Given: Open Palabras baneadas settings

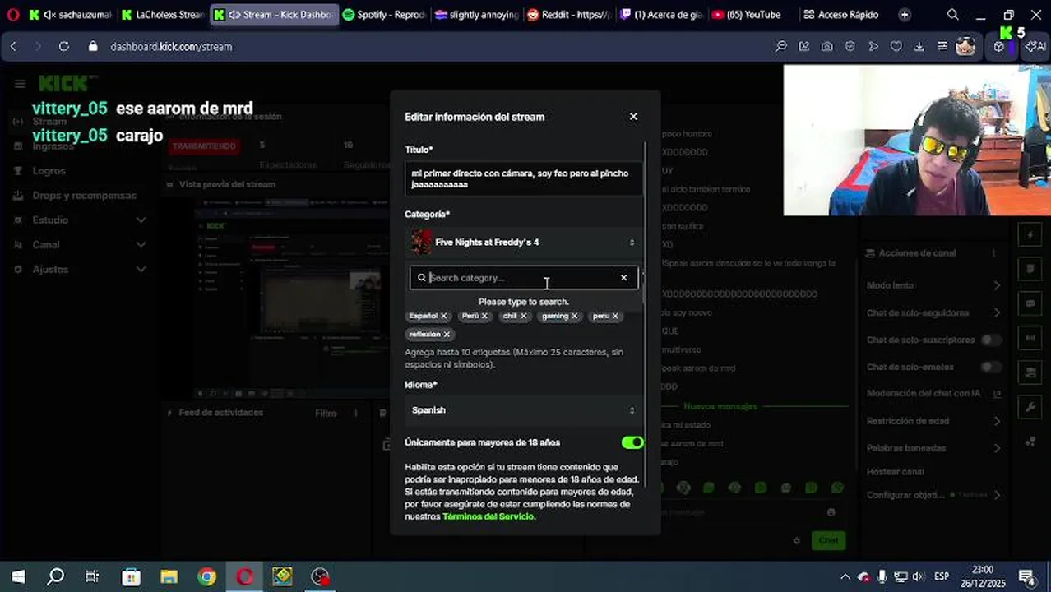Looking at the screenshot, I should tap(933, 448).
